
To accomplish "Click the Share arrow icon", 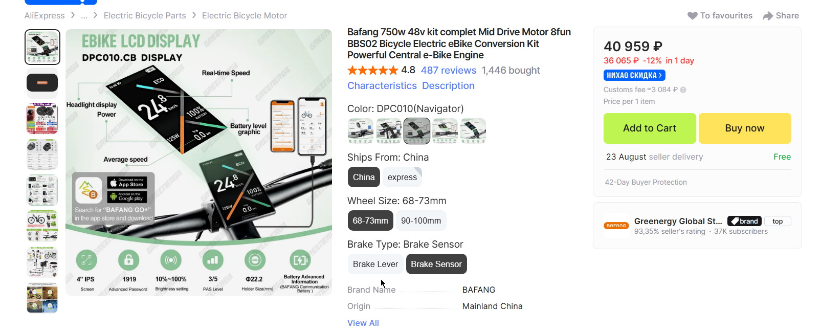I will 768,16.
